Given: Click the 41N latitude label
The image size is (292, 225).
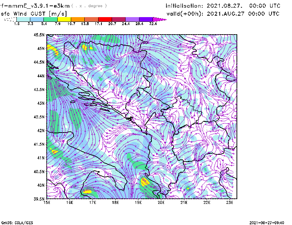Looking at the screenshot, I should pos(41,158).
